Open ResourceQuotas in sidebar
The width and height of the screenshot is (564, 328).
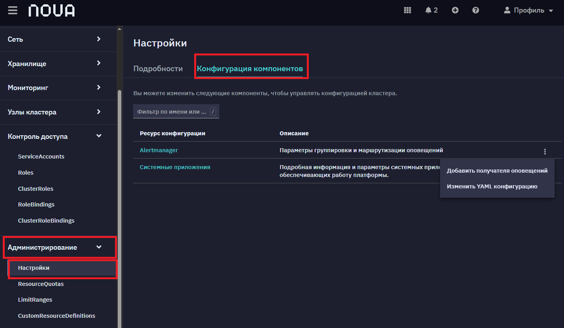click(x=41, y=284)
